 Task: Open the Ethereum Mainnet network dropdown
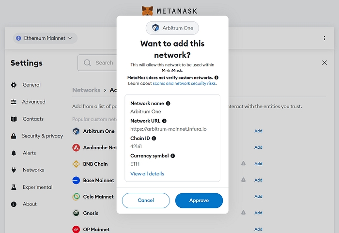pyautogui.click(x=46, y=38)
